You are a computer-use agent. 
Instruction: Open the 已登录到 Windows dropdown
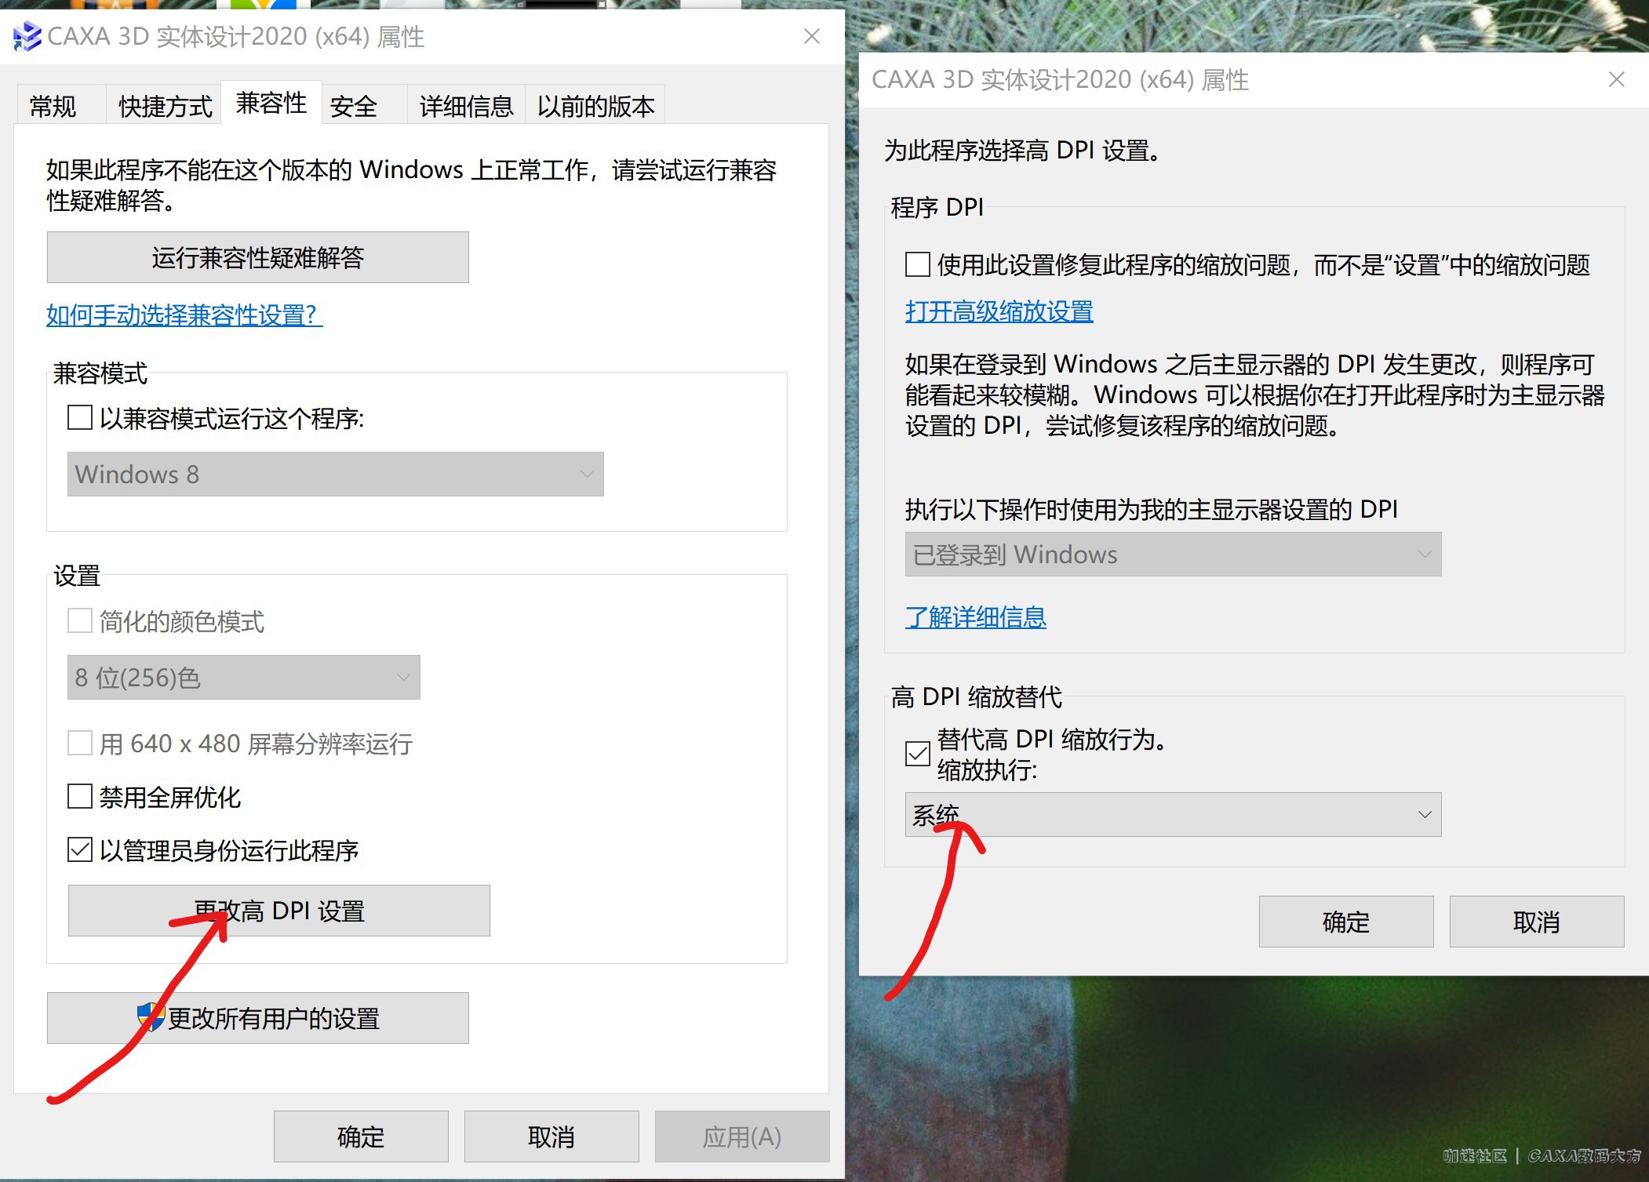[1174, 554]
